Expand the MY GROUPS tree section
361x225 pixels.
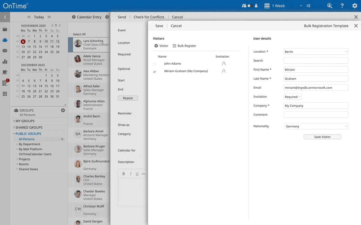[14, 121]
